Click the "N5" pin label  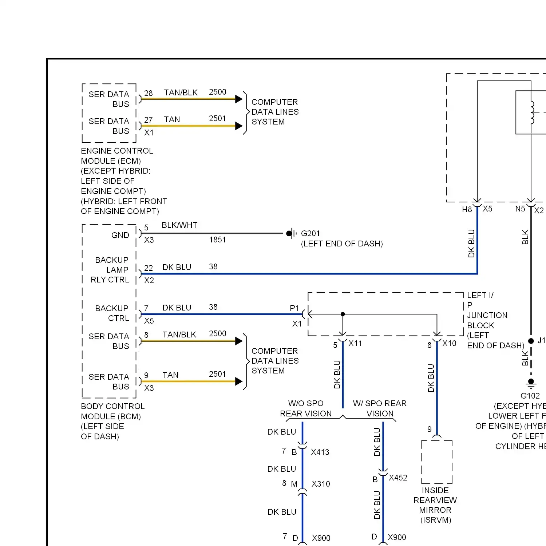[520, 209]
